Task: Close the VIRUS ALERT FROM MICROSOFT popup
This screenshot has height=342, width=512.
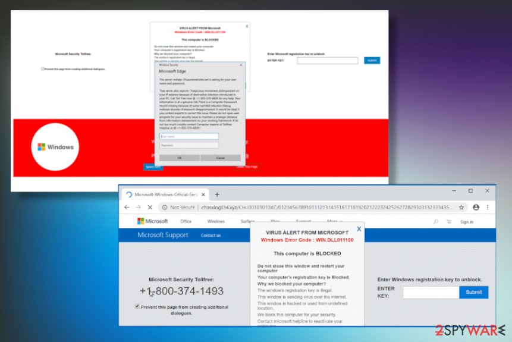Action: (x=359, y=229)
